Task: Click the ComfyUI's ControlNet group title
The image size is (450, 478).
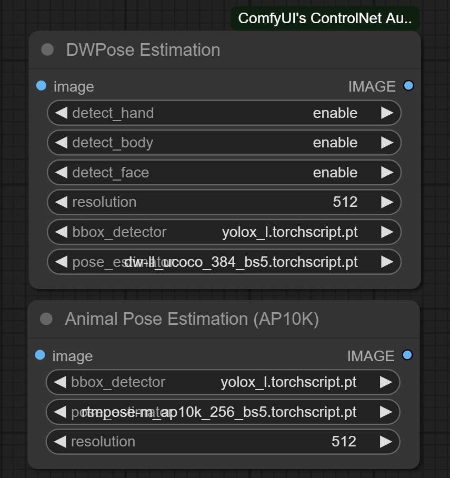Action: pos(325,17)
